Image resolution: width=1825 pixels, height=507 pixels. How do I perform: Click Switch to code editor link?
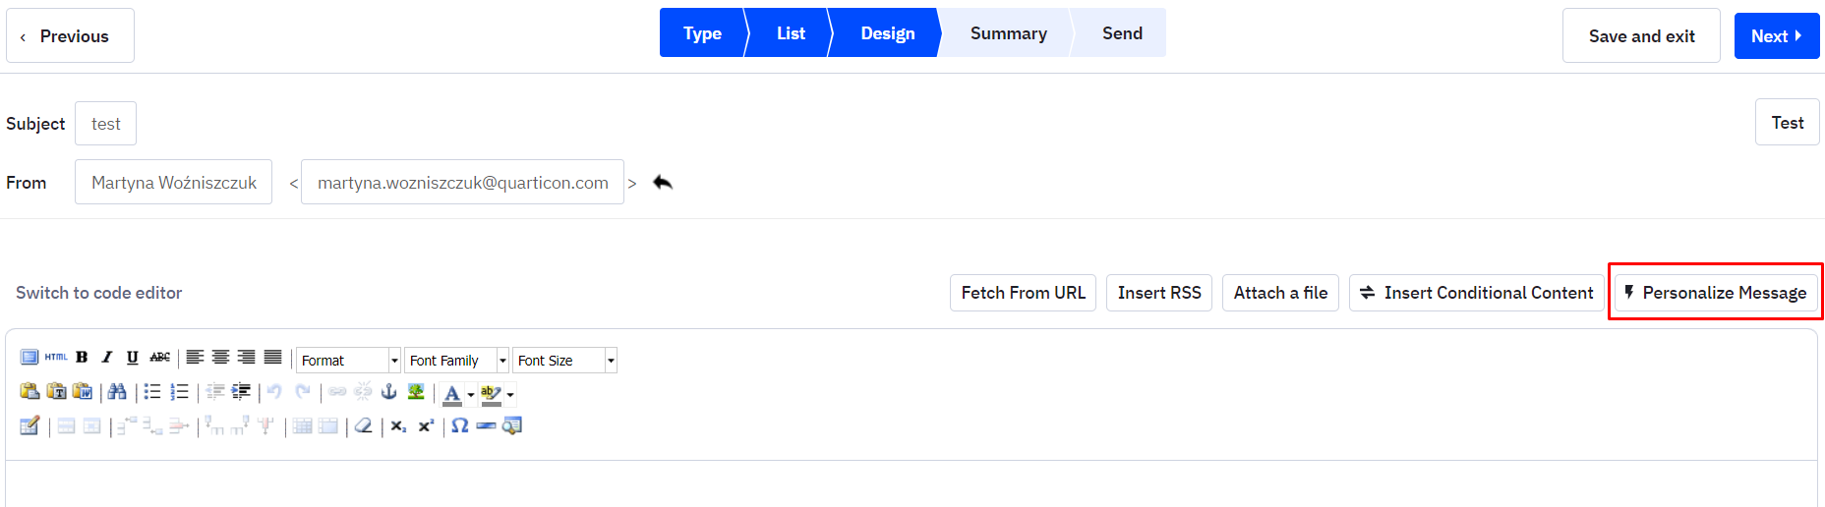(99, 293)
